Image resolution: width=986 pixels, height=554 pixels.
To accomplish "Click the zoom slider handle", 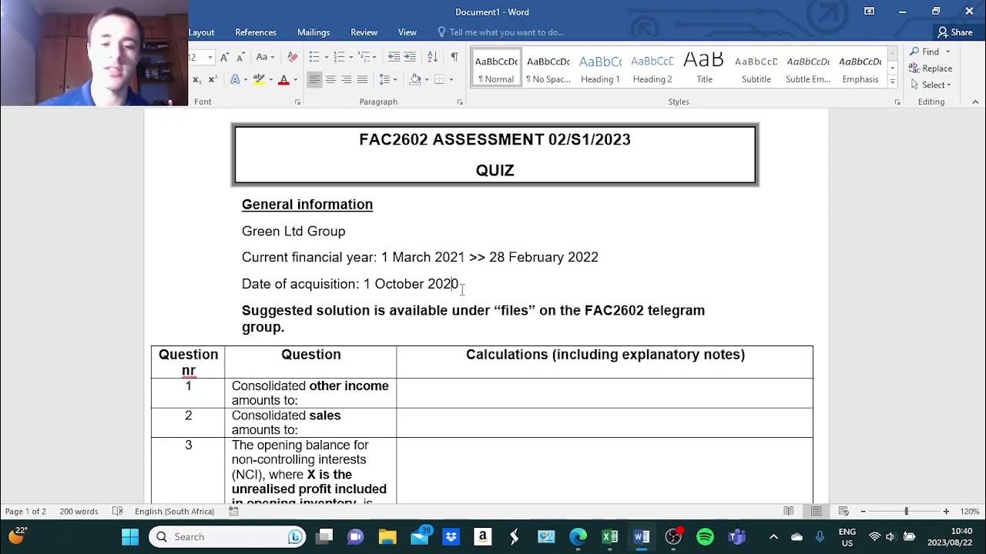I will 906,511.
